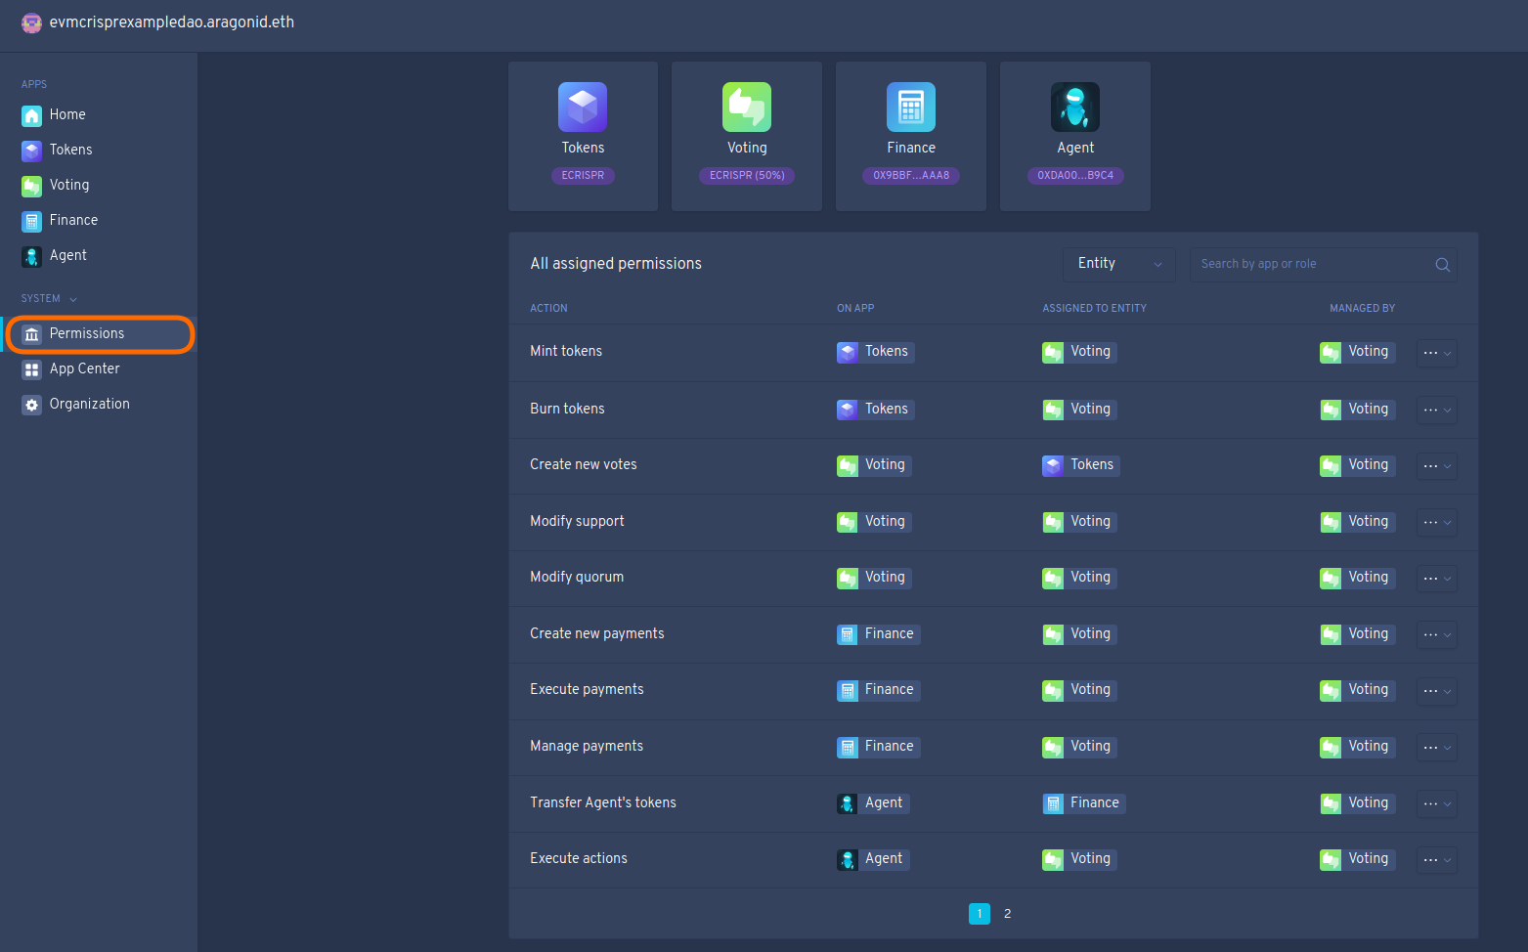
Task: Open options menu for Modify quorum row
Action: pos(1437,579)
